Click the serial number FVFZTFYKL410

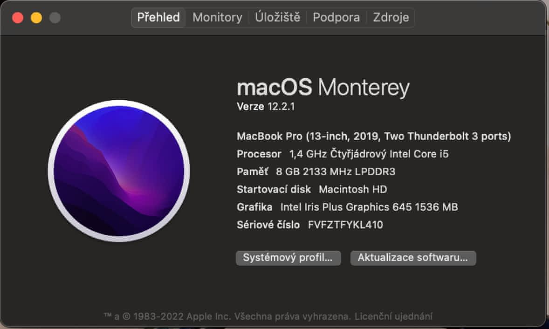[345, 225]
